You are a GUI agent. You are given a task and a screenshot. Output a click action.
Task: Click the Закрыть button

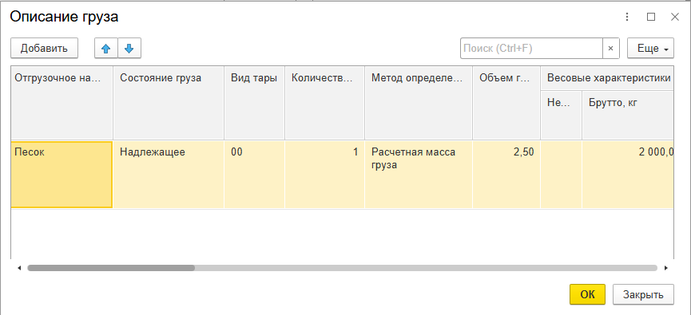pos(643,294)
